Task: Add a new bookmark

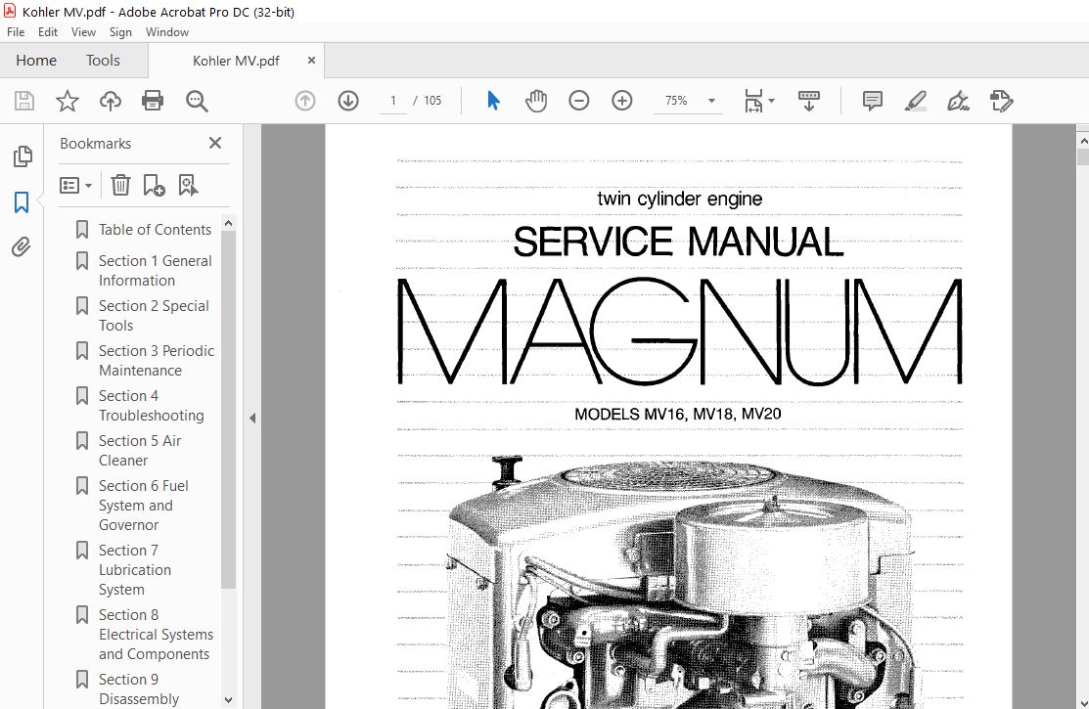Action: click(154, 186)
